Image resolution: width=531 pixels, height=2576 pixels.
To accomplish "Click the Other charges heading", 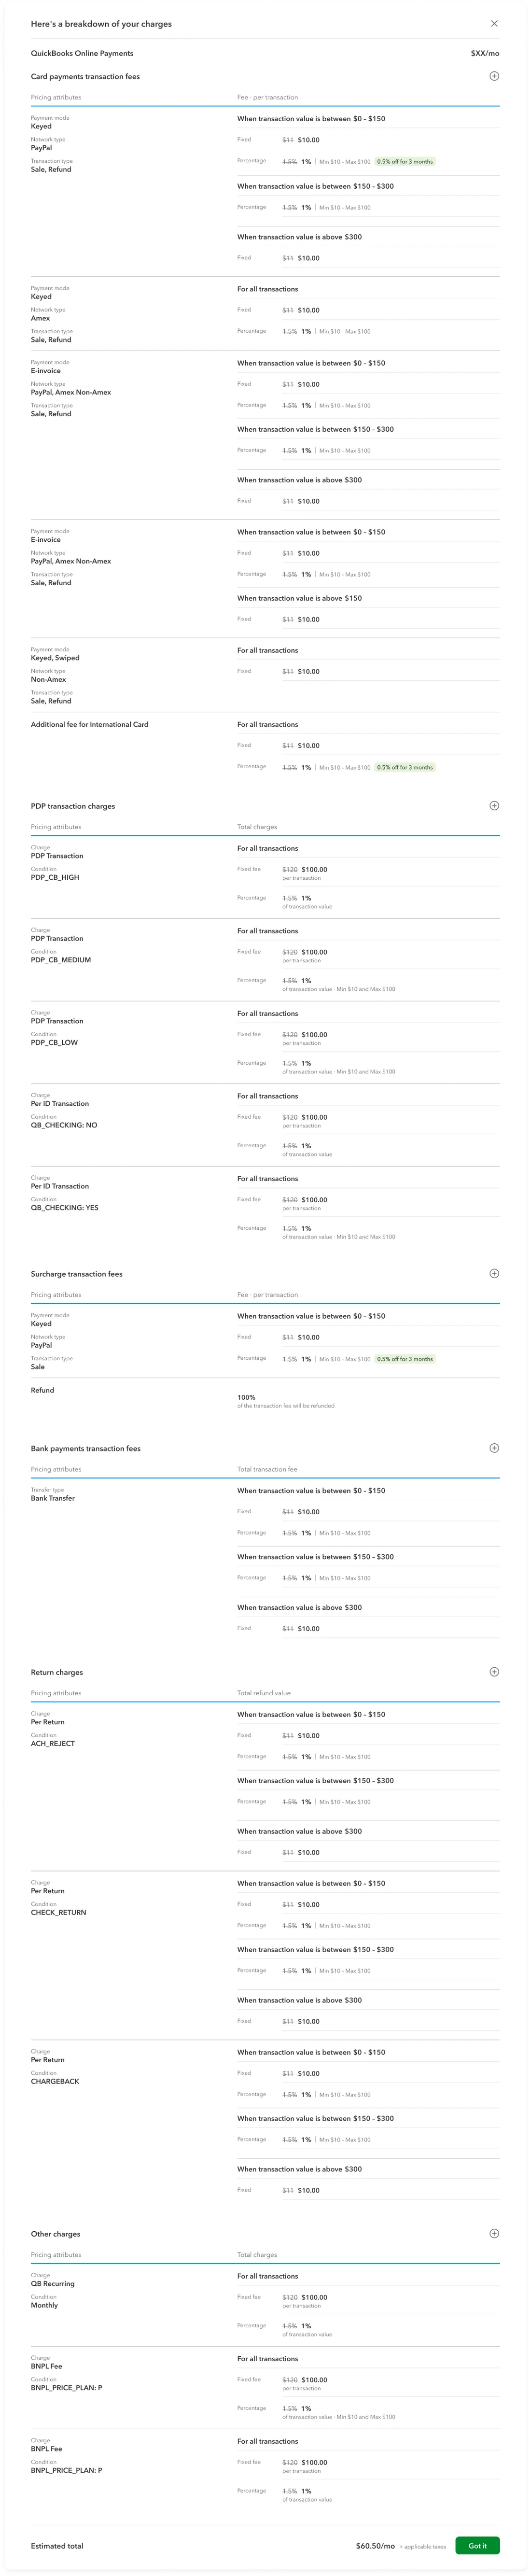I will point(56,2234).
